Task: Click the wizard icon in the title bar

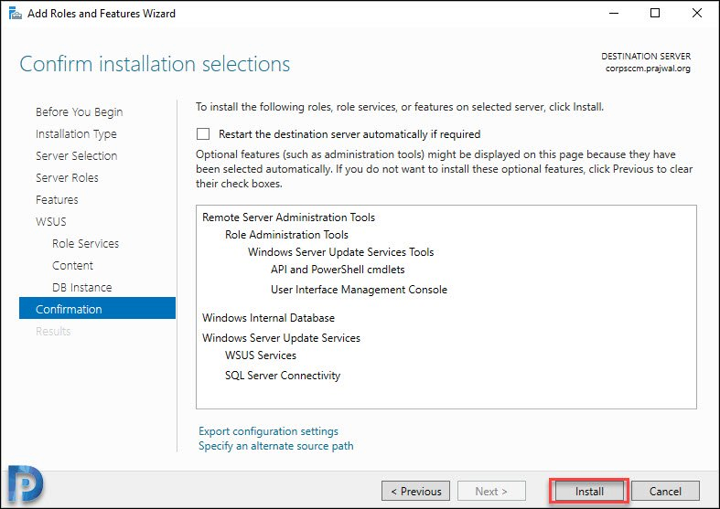Action: (16, 14)
